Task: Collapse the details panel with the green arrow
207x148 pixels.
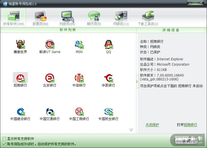Action: pyautogui.click(x=137, y=82)
